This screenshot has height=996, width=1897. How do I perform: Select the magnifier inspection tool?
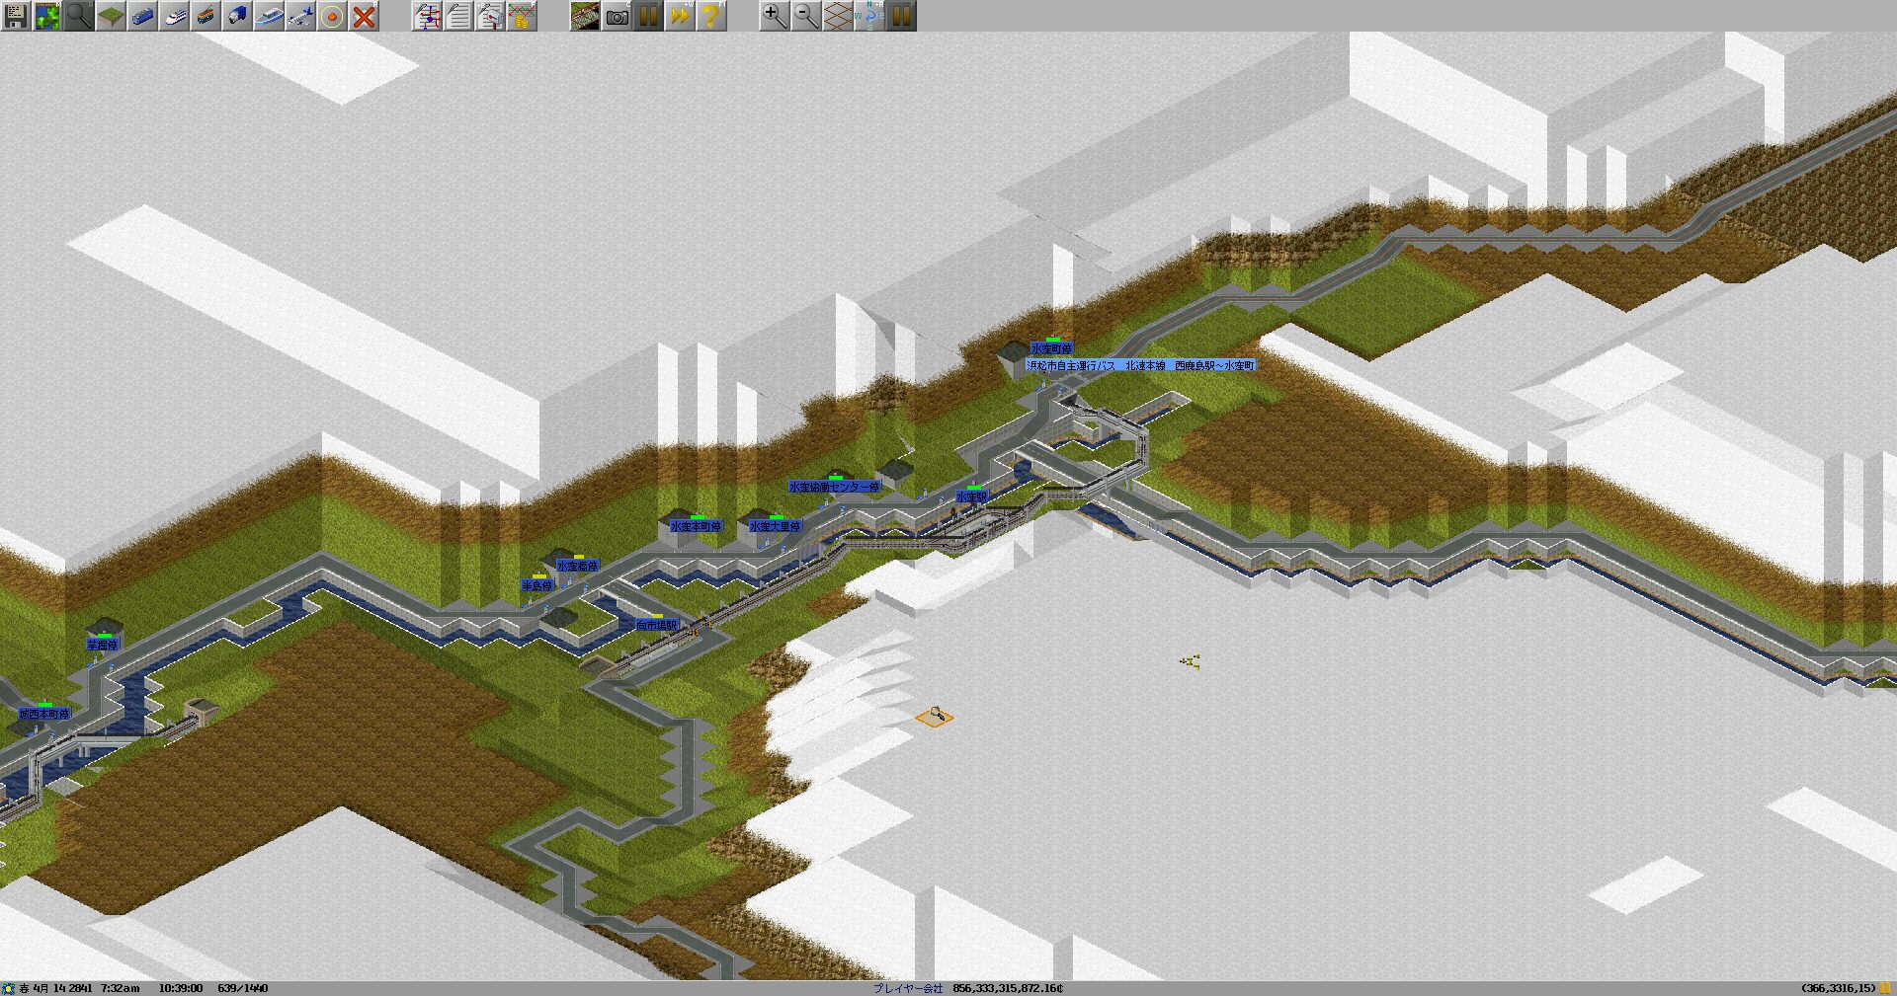click(x=79, y=16)
